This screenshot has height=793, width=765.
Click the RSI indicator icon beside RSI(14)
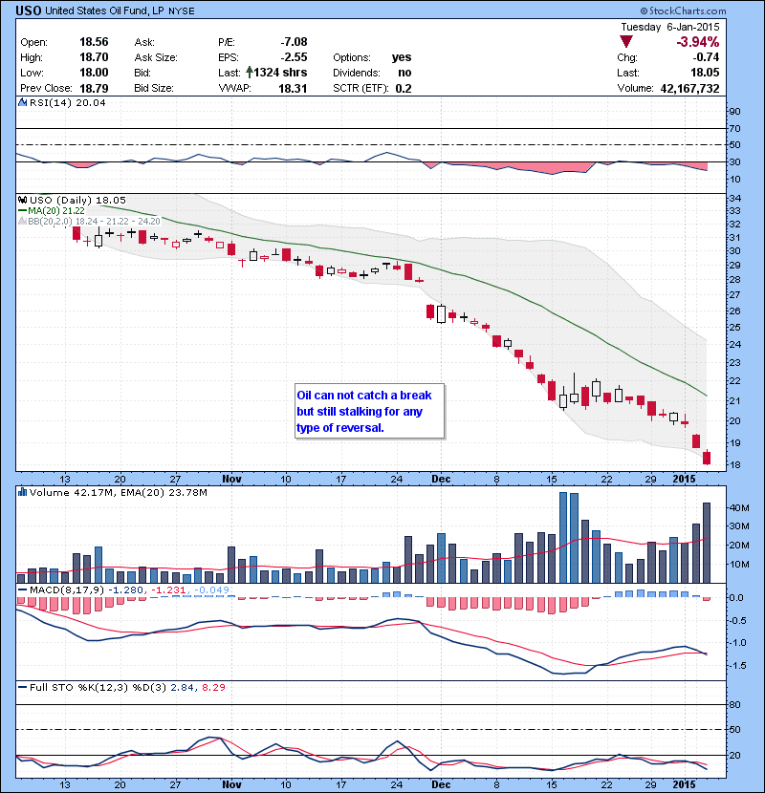pyautogui.click(x=22, y=102)
